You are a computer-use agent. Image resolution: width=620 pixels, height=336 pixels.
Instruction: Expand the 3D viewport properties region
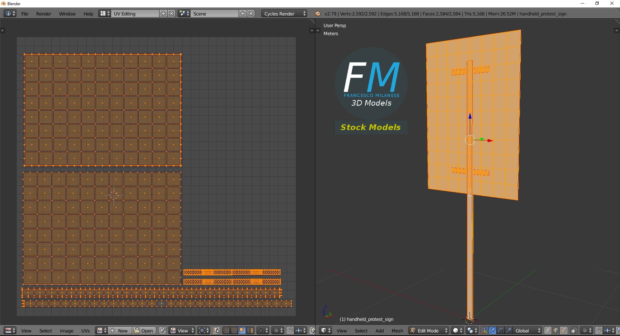(x=616, y=30)
